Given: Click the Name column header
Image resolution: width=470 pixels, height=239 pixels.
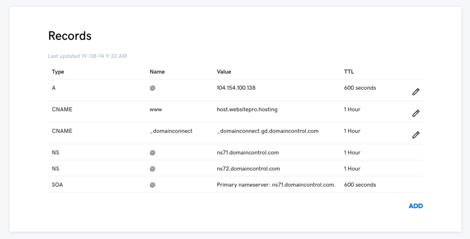Looking at the screenshot, I should coord(157,72).
